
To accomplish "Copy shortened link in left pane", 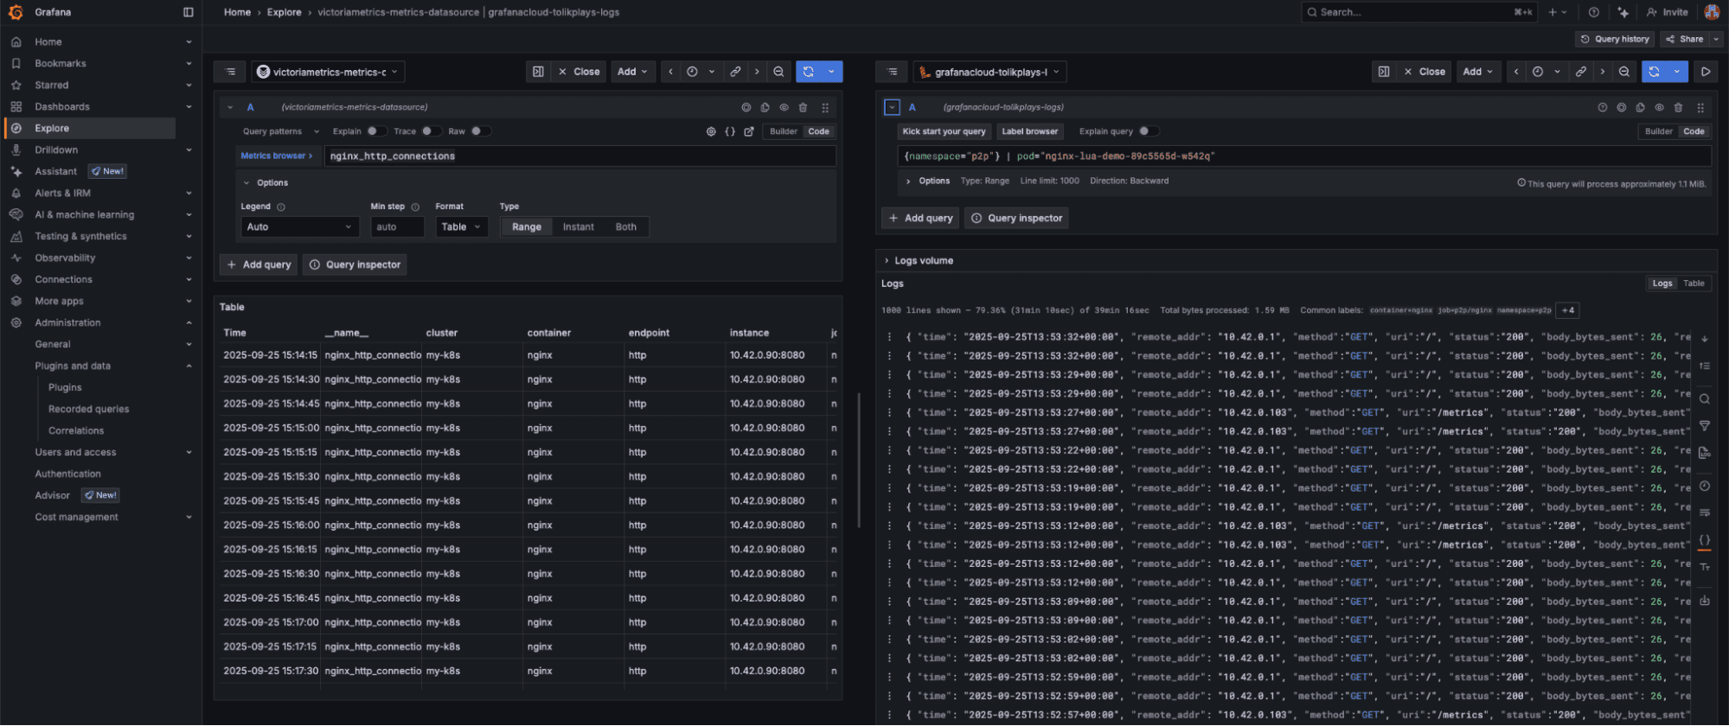I will pyautogui.click(x=735, y=72).
